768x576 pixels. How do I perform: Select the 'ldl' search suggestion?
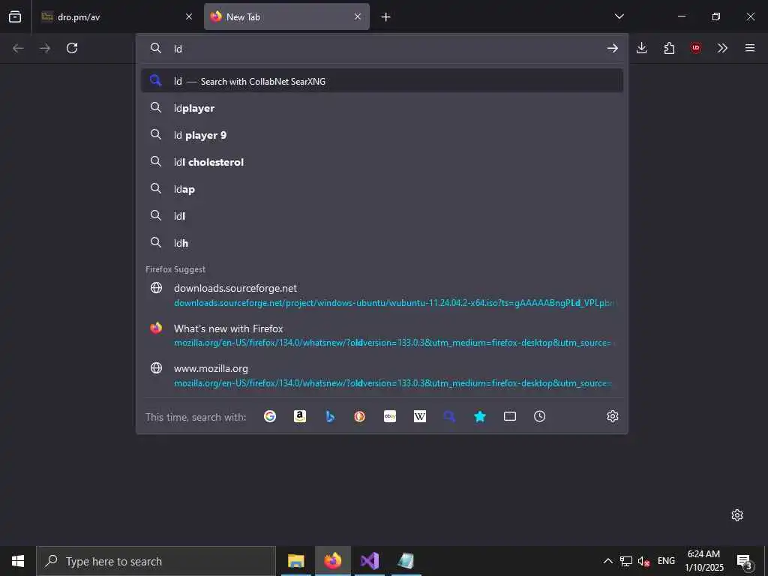coord(382,215)
